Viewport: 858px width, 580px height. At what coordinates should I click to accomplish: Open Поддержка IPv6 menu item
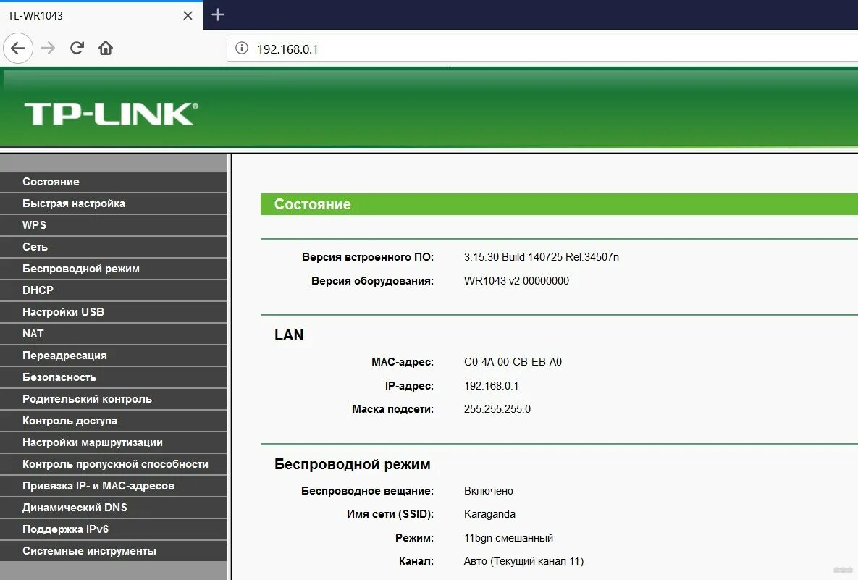click(x=113, y=529)
